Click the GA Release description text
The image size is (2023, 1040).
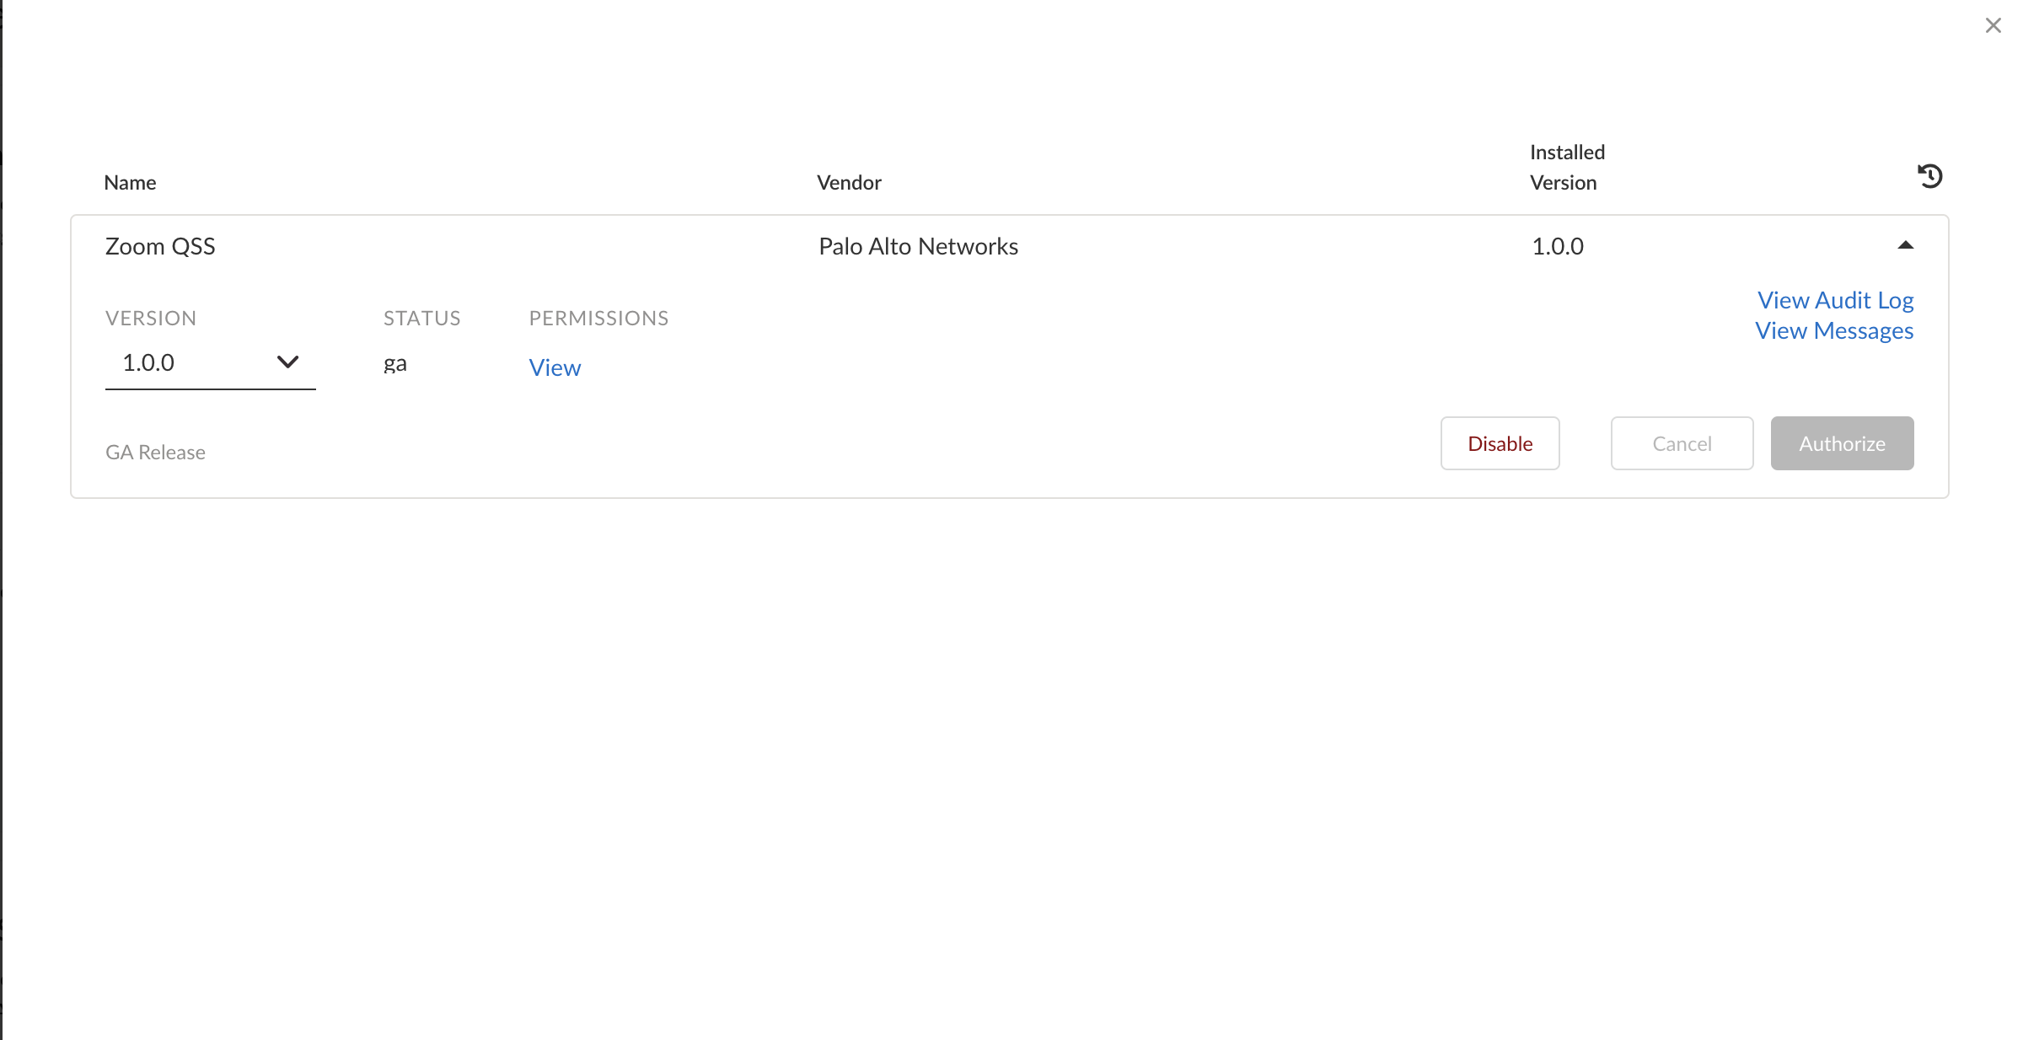point(155,453)
